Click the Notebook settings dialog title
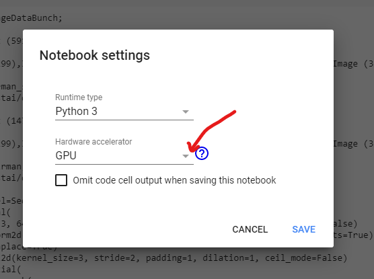This screenshot has width=374, height=279. tap(95, 55)
